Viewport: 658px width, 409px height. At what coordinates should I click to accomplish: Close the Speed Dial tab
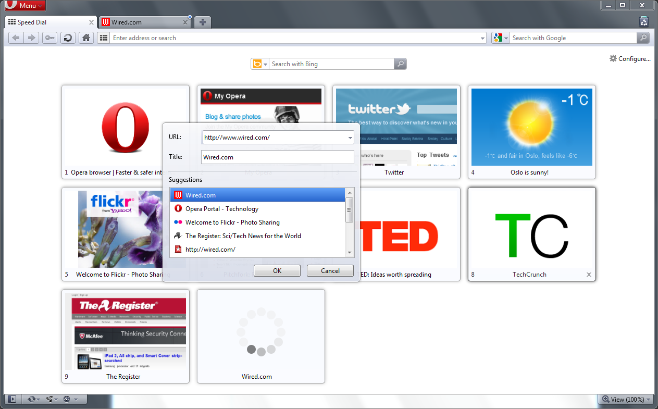pos(91,22)
